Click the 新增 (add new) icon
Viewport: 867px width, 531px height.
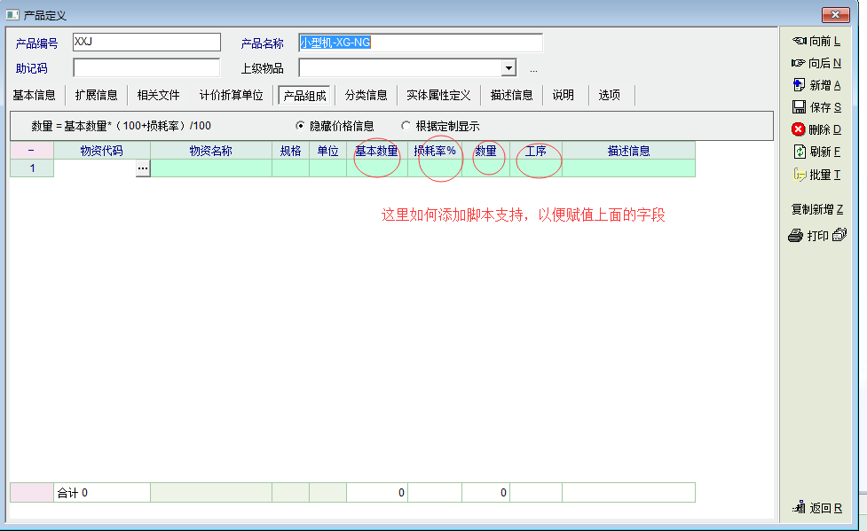tap(798, 85)
